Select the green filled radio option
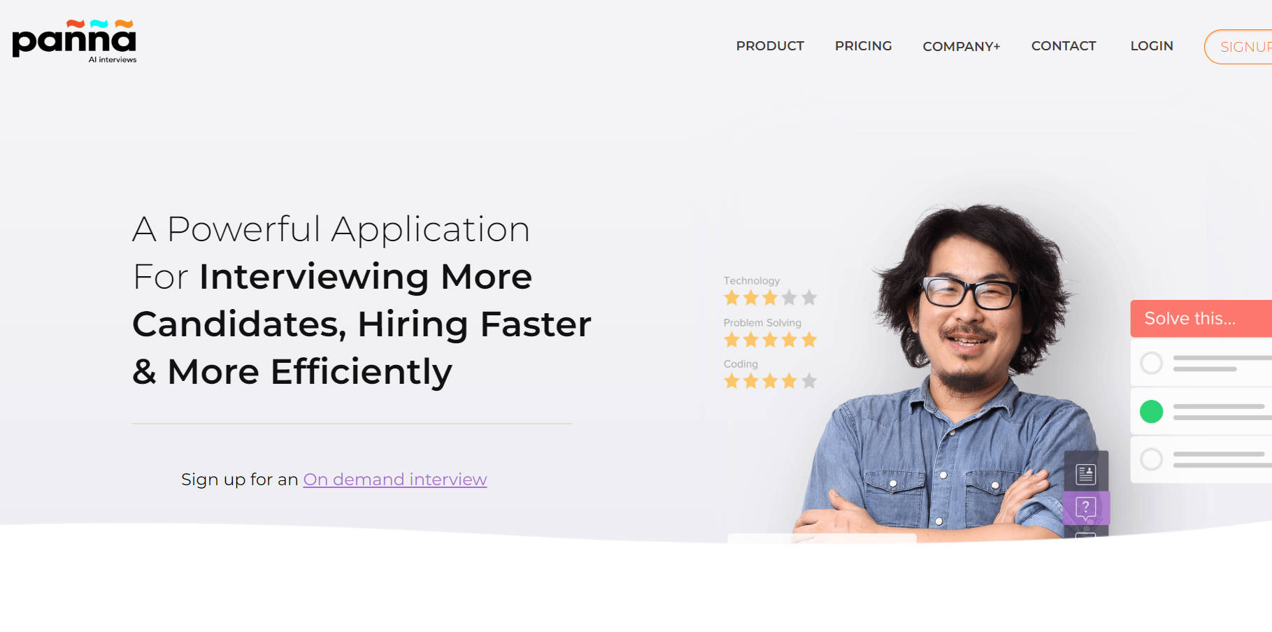This screenshot has height=632, width=1272. [1151, 412]
